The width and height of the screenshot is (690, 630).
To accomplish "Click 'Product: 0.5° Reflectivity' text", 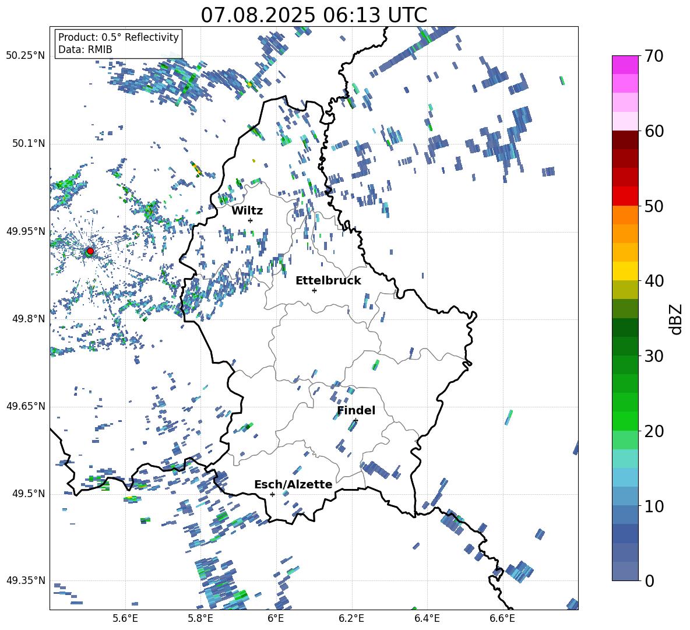I will click(118, 37).
